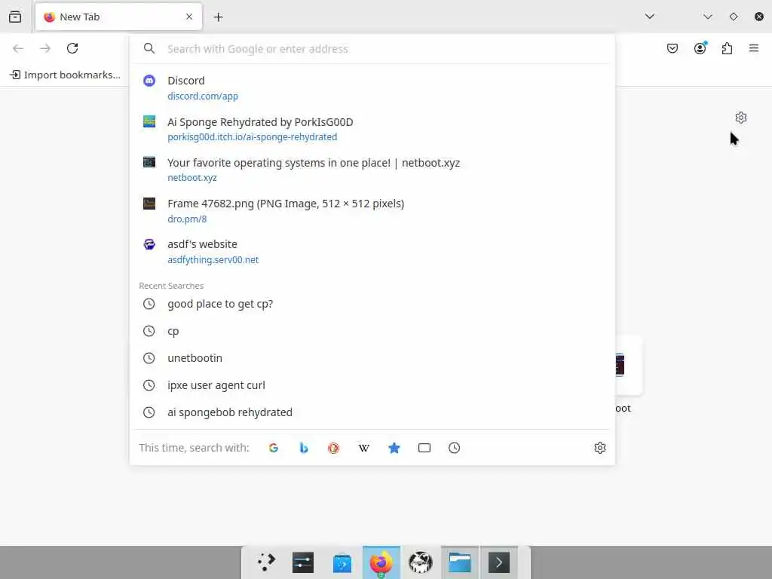
Task: Open search settings gear in dropdown
Action: tap(599, 448)
